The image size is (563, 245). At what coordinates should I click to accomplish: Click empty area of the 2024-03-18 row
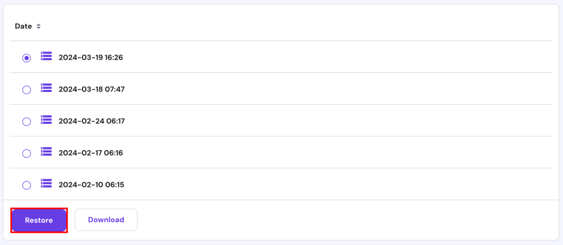330,89
